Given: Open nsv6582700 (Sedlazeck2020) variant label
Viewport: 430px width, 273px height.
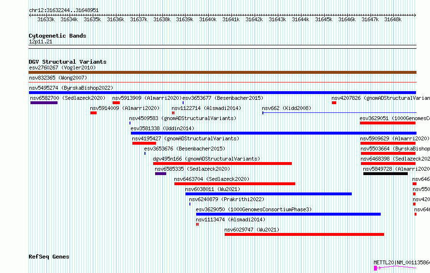Looking at the screenshot, I should pyautogui.click(x=68, y=98).
